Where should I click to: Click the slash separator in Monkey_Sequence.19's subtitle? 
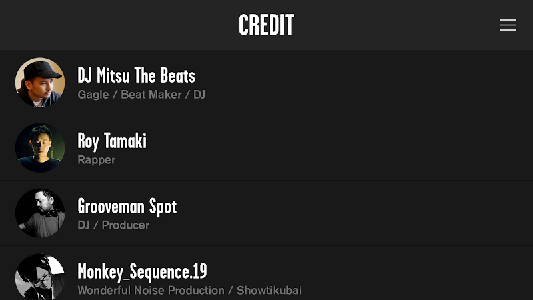pyautogui.click(x=231, y=291)
